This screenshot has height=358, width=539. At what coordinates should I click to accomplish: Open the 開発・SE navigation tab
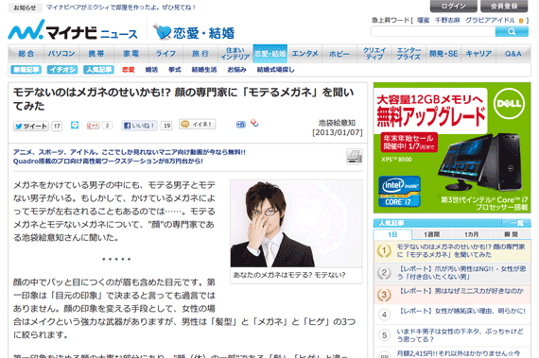pos(443,54)
